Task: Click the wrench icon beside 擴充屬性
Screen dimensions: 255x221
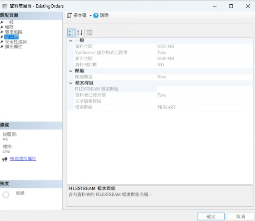Action: click(2, 47)
